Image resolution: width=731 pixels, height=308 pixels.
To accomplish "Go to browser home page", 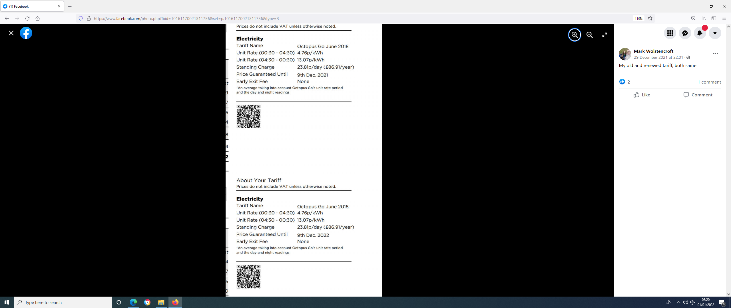I will pyautogui.click(x=37, y=19).
